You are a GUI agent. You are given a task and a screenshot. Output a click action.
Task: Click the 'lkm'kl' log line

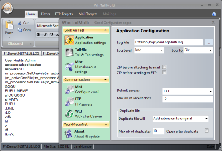pyautogui.click(x=9, y=134)
